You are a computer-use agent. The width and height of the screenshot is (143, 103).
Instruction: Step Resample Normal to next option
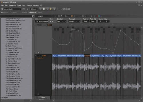pos(79,21)
